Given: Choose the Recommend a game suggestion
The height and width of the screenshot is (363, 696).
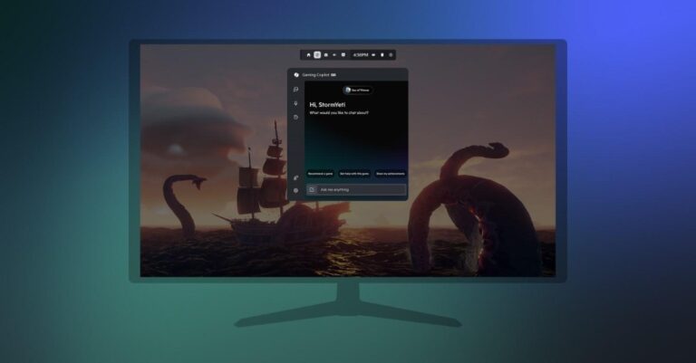Looking at the screenshot, I should tap(321, 173).
